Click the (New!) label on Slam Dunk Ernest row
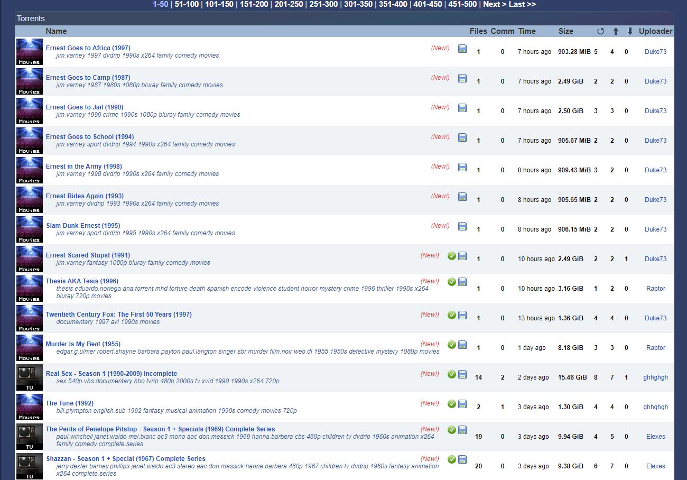The width and height of the screenshot is (687, 480). (x=440, y=226)
